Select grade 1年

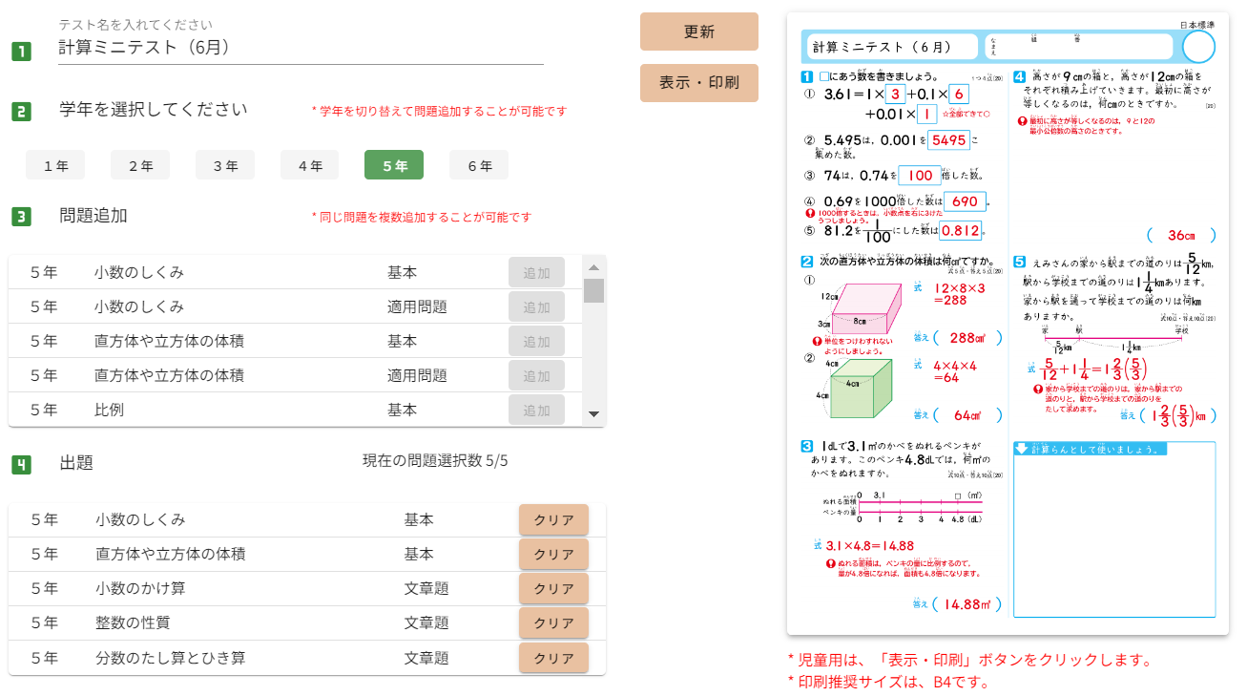pyautogui.click(x=55, y=165)
